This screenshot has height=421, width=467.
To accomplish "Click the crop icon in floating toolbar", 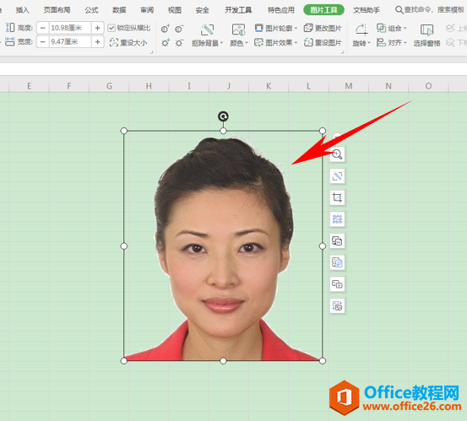I will 337,197.
